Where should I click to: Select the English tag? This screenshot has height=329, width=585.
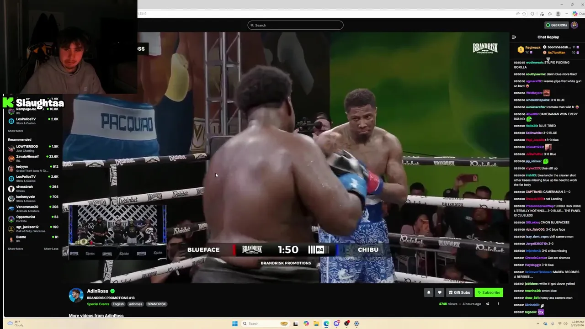118,304
